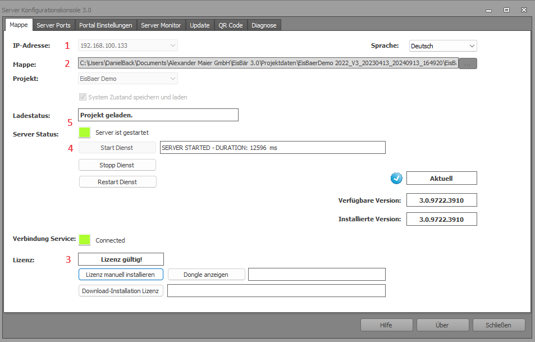Click the Aktuell status box
Image resolution: width=535 pixels, height=342 pixels.
pos(441,178)
